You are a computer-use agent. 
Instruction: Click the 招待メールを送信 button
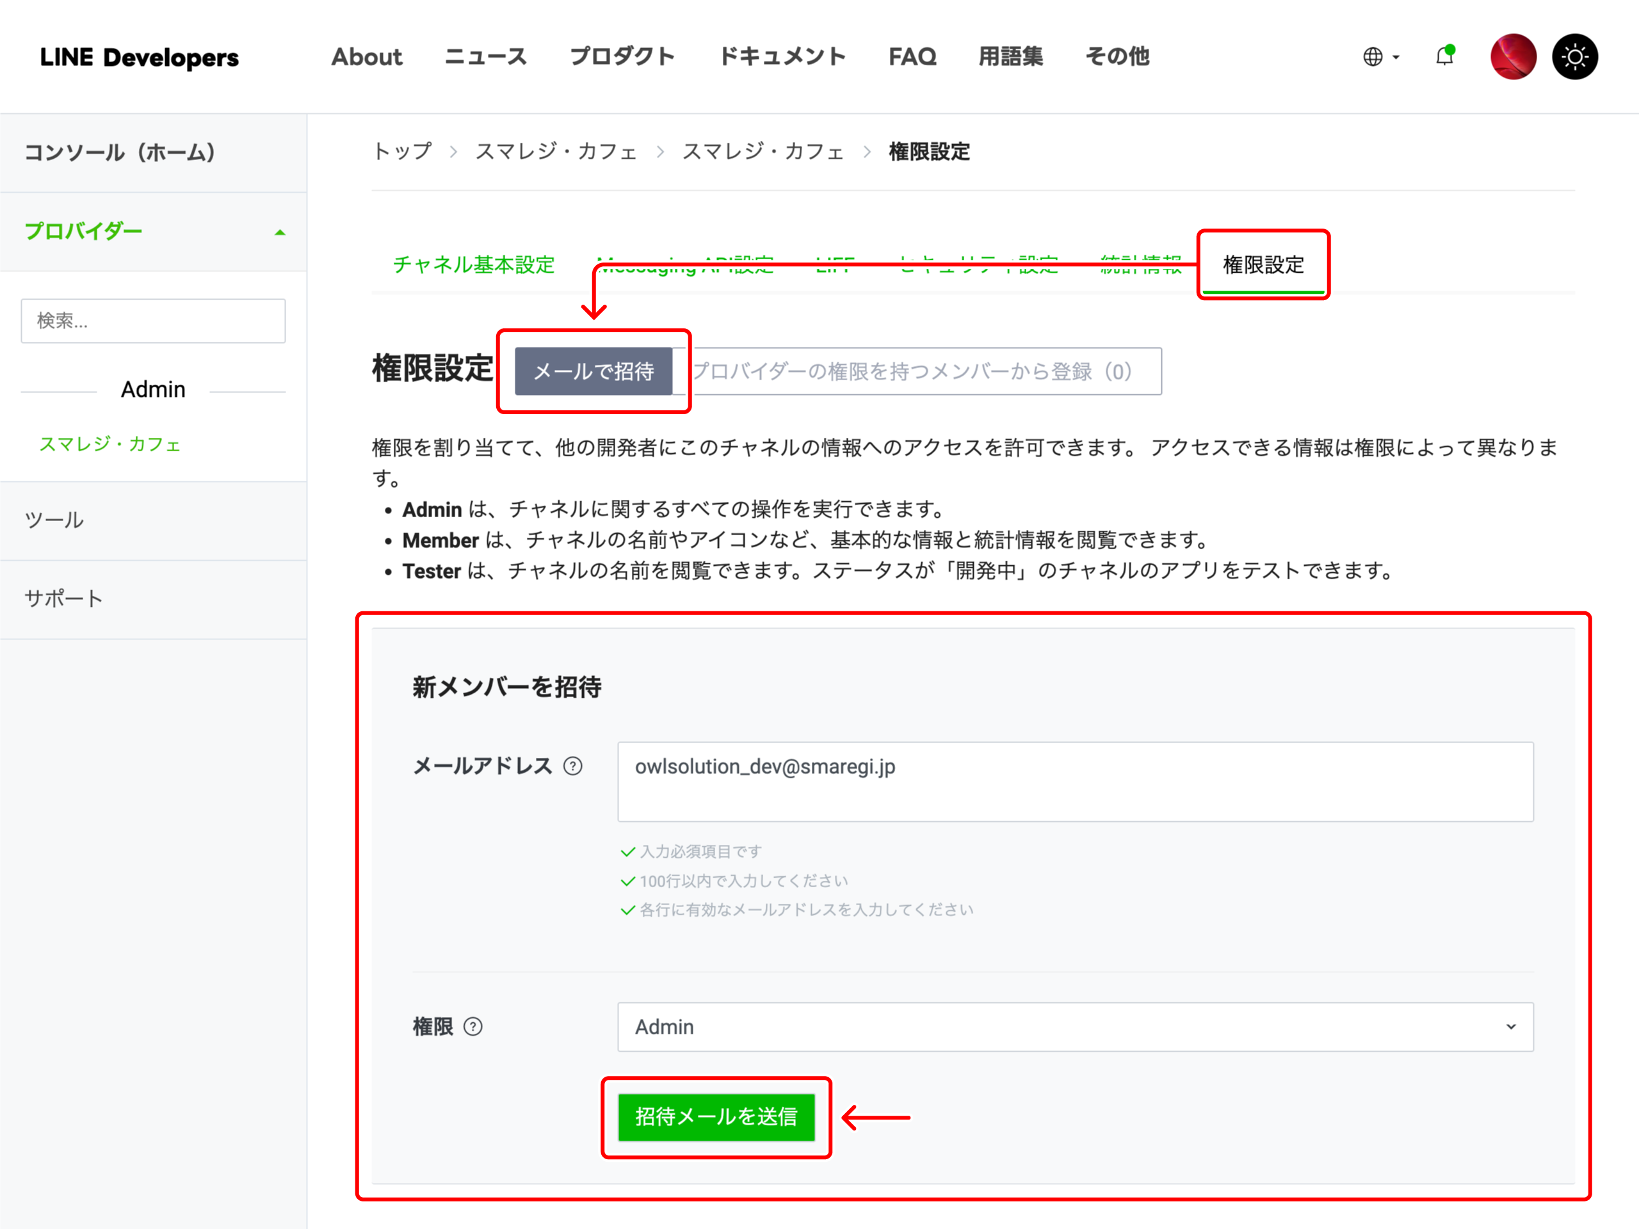coord(716,1117)
